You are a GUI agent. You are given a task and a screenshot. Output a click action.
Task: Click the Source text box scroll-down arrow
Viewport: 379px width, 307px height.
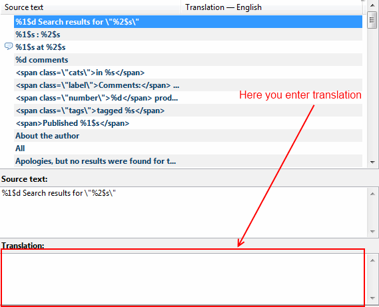click(372, 232)
